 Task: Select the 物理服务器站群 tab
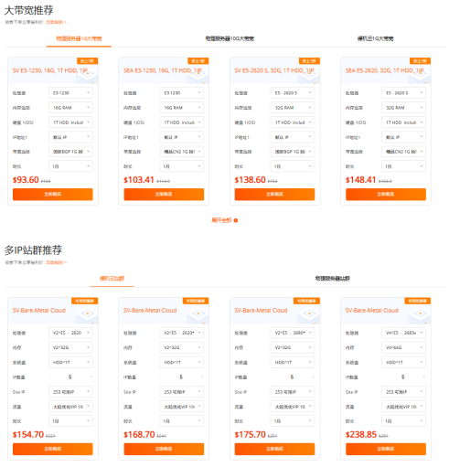tap(332, 279)
